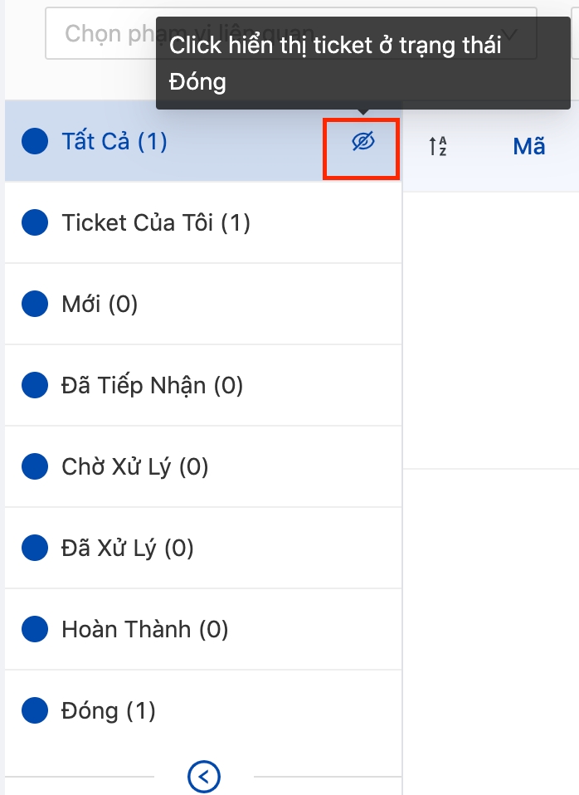Toggle the crossed-eye closed tickets icon

pos(363,141)
